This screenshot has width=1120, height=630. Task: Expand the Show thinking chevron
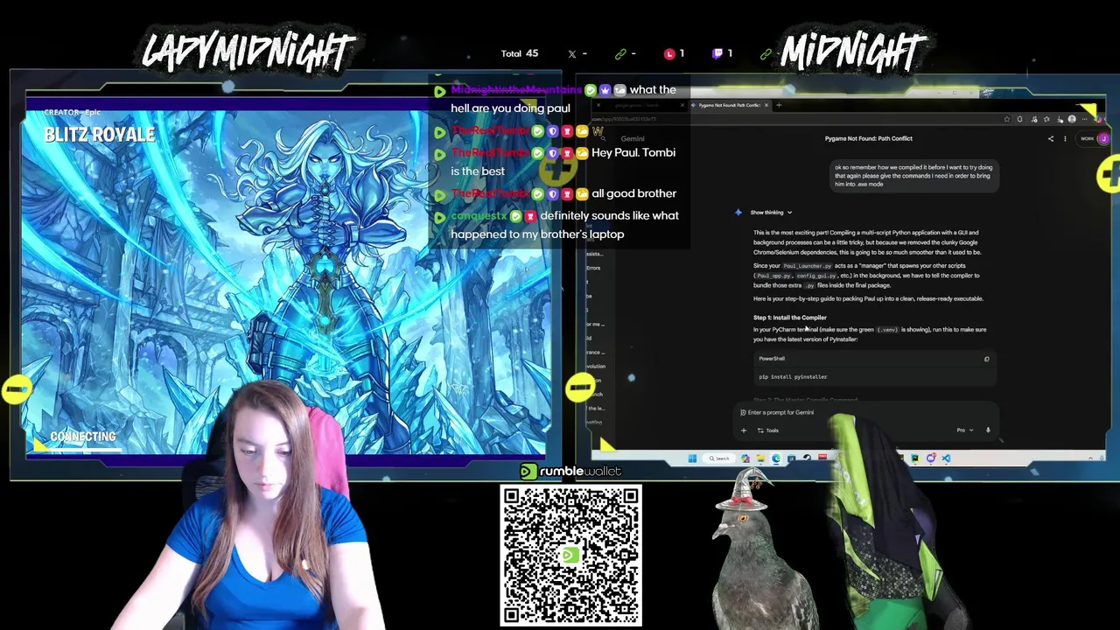point(789,213)
